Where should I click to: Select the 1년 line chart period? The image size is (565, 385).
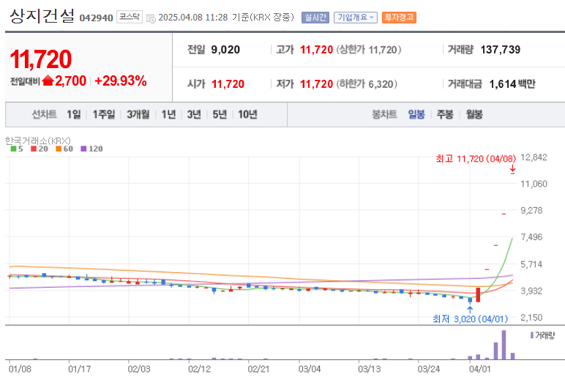pyautogui.click(x=168, y=115)
